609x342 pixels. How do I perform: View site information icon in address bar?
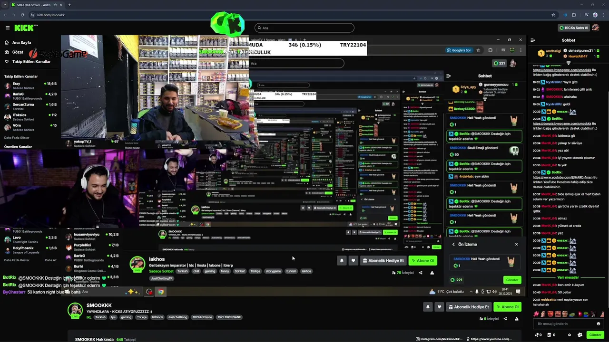point(32,15)
